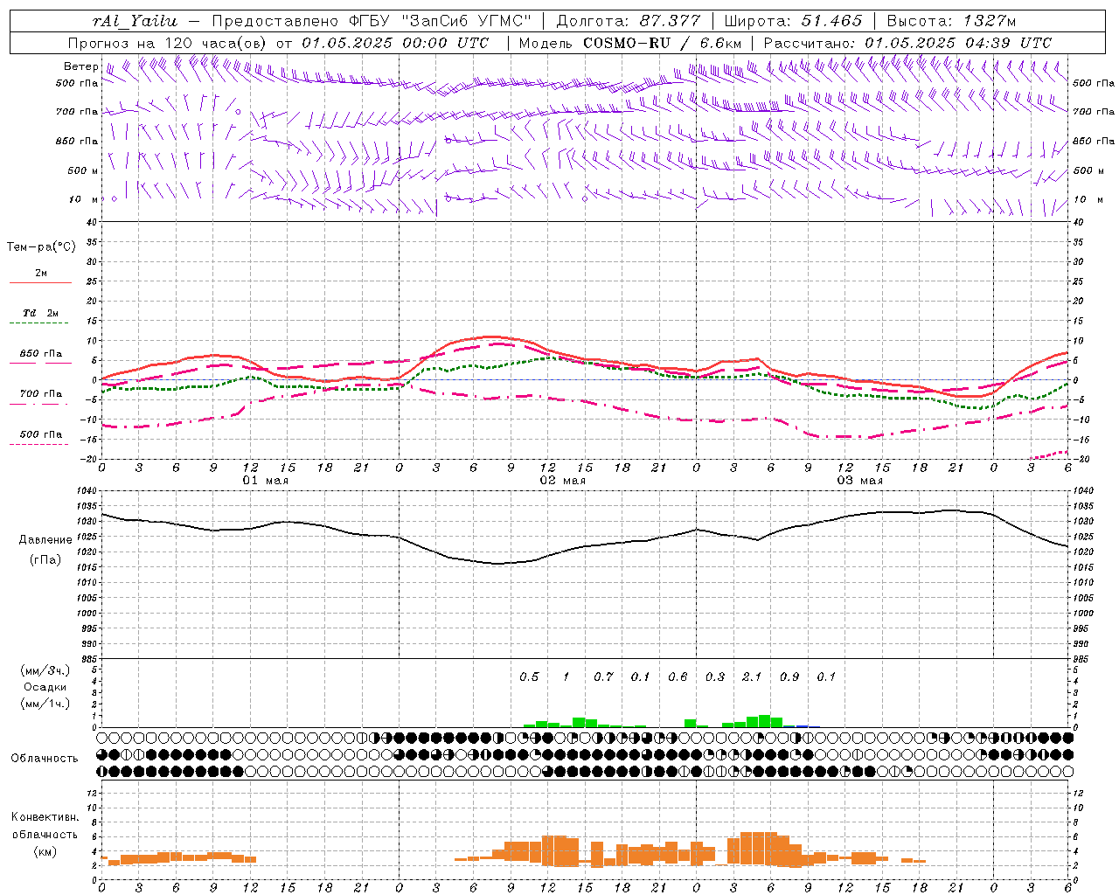Click the Ветер wind panel label

click(81, 66)
